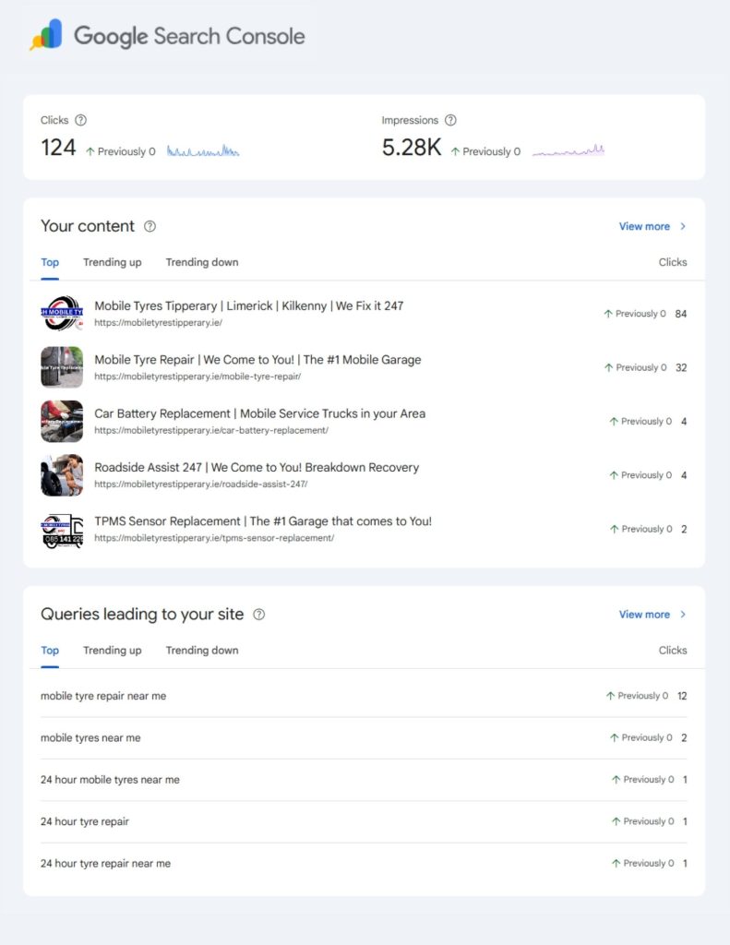
Task: Expand View more chevron in Your content
Action: (683, 226)
